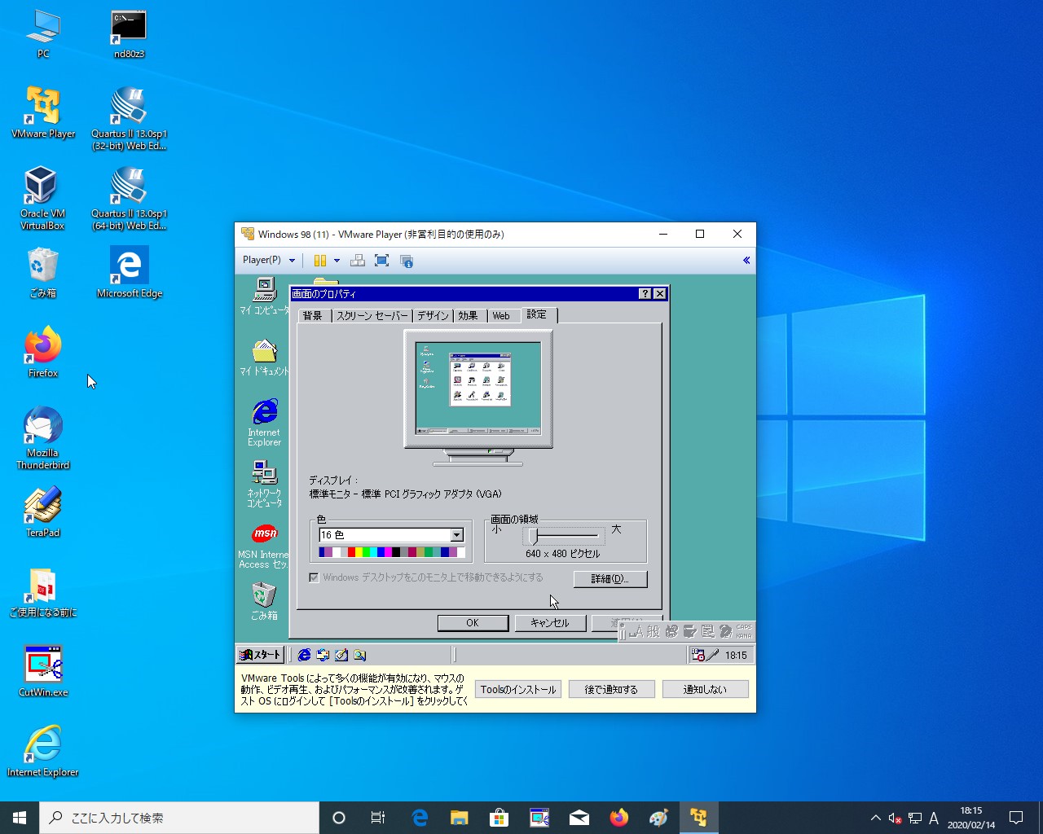The height and width of the screenshot is (834, 1043).
Task: Switch to the デザイン tab
Action: pyautogui.click(x=433, y=316)
